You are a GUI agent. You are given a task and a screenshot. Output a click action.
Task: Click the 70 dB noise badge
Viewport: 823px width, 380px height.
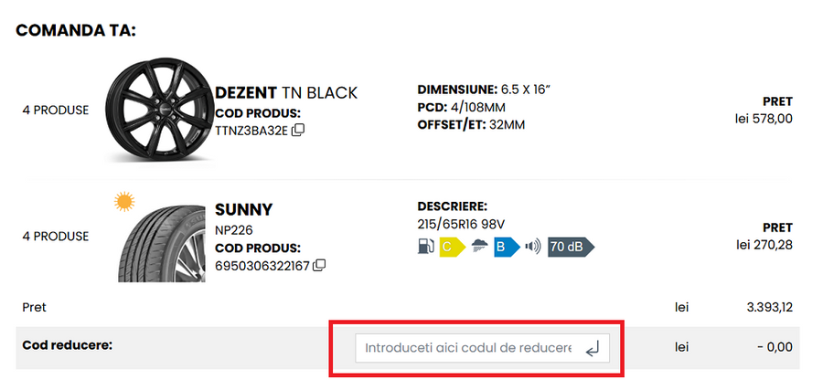coord(570,246)
